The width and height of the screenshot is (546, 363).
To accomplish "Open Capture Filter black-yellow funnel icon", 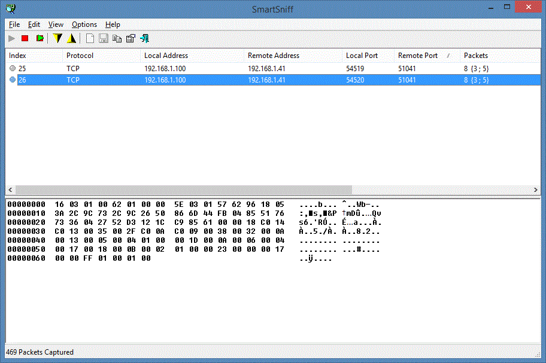I will coord(72,38).
